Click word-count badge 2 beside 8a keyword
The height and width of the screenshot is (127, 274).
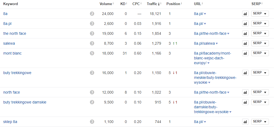click(x=92, y=14)
